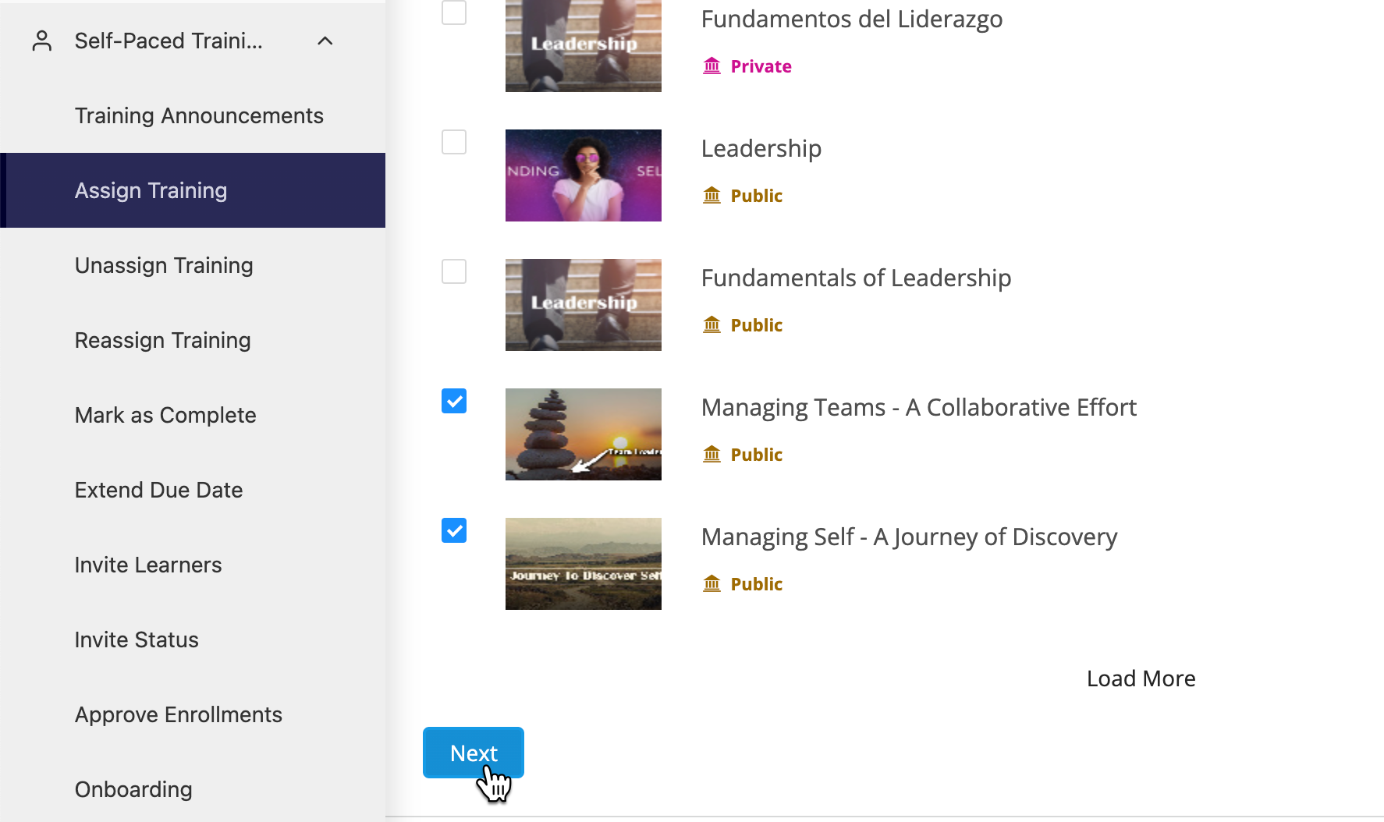The height and width of the screenshot is (822, 1384).
Task: Open the Managing Teams course thumbnail
Action: 584,434
